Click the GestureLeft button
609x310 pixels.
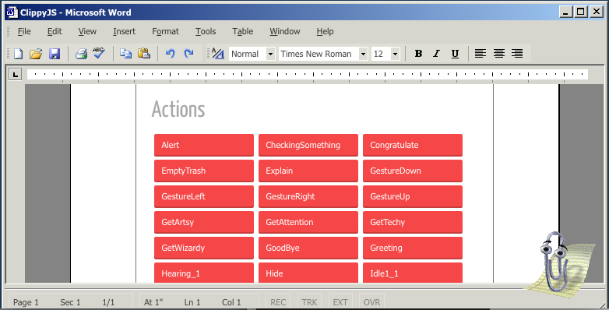point(204,196)
